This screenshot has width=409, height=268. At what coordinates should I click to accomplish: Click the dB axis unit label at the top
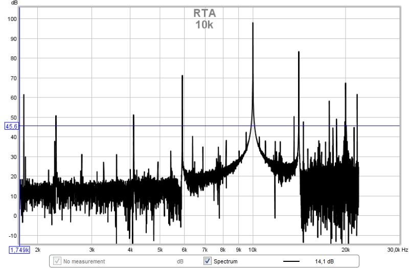[14, 3]
